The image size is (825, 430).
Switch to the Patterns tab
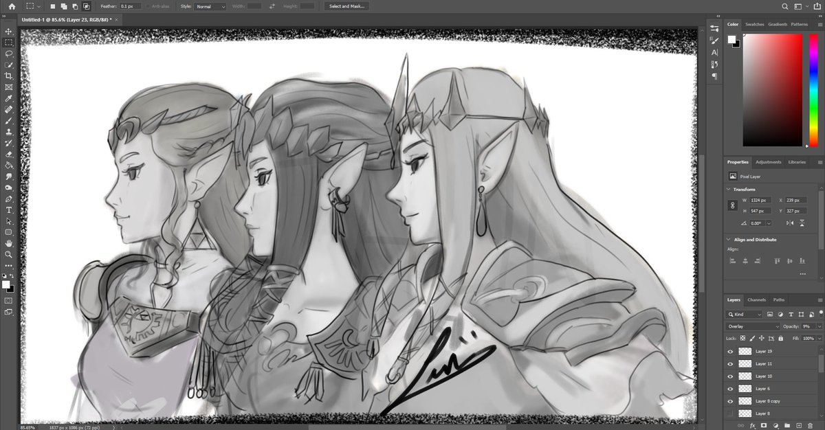[x=799, y=24]
